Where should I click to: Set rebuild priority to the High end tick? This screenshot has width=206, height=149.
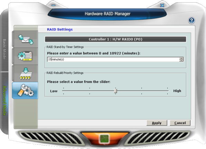(167, 91)
